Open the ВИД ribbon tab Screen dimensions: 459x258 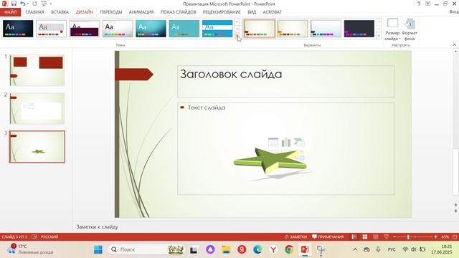[252, 12]
